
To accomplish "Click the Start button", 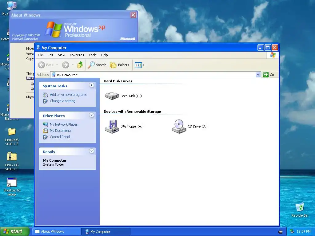I will tap(15, 232).
